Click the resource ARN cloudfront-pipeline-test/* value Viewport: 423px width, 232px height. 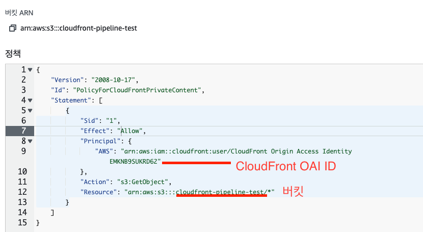(199, 192)
